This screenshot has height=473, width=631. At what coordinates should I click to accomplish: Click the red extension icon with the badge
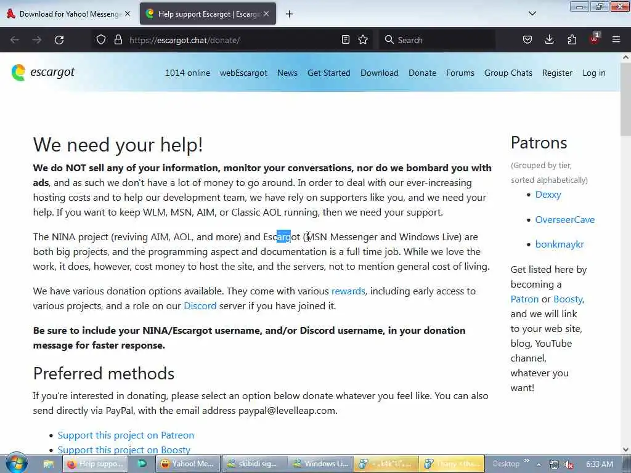(595, 39)
